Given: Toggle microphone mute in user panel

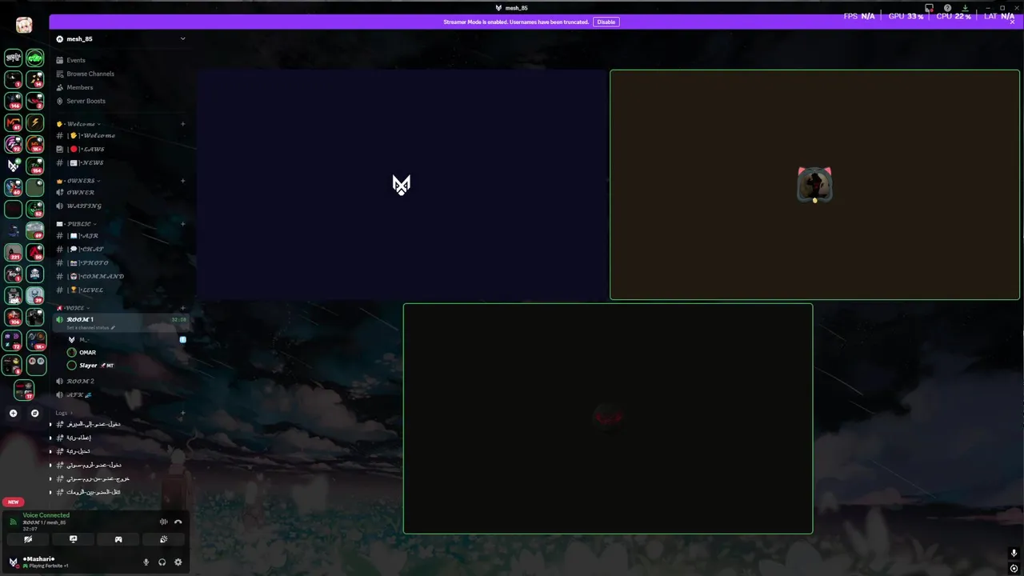Looking at the screenshot, I should point(146,562).
